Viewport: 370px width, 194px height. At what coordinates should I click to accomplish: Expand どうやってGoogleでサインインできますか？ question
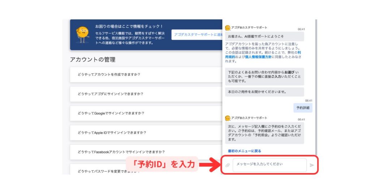(x=146, y=113)
